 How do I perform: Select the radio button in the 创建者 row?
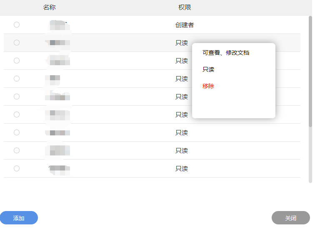pyautogui.click(x=17, y=25)
